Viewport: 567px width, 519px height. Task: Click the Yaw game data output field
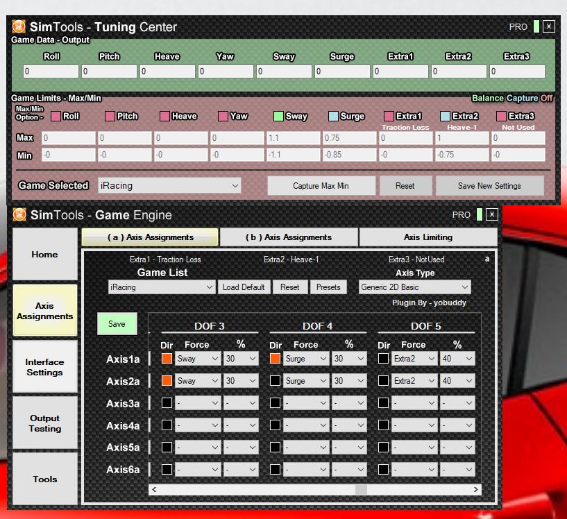tap(226, 71)
